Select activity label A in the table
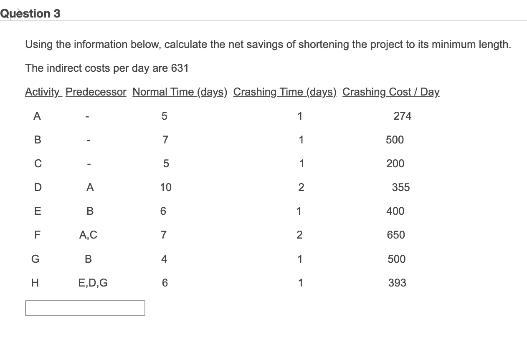The image size is (527, 357). (x=37, y=116)
